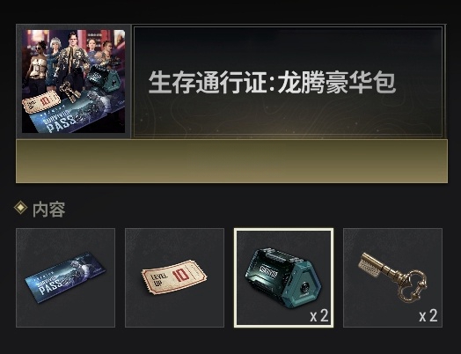Click the 内容 section label
This screenshot has height=354, width=461.
[x=48, y=209]
